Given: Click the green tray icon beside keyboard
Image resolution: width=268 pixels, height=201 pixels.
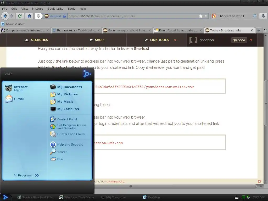Looking at the screenshot, I should point(244,197).
